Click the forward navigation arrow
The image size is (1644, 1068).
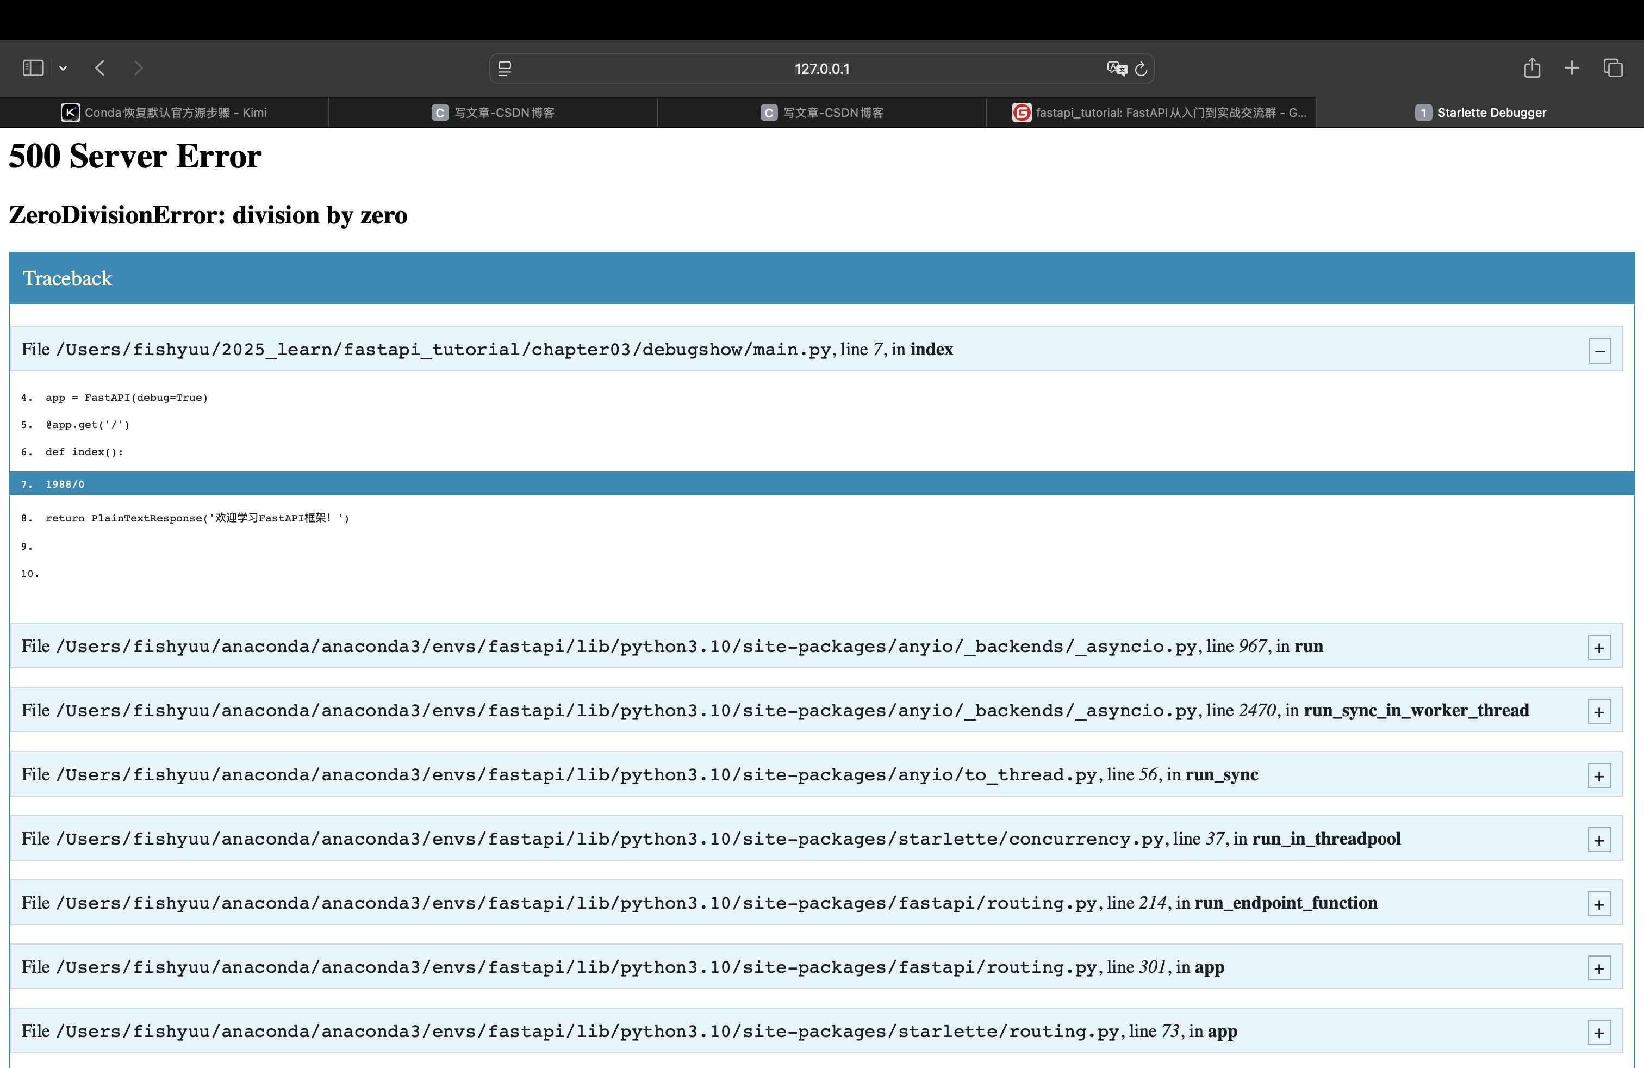[138, 67]
